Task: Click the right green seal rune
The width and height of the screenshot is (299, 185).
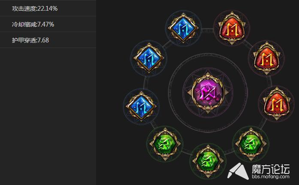Action: click(251, 144)
